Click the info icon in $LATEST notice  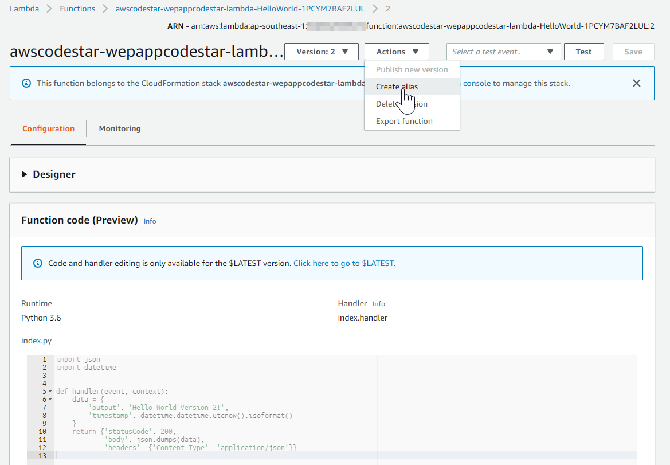pyautogui.click(x=38, y=263)
